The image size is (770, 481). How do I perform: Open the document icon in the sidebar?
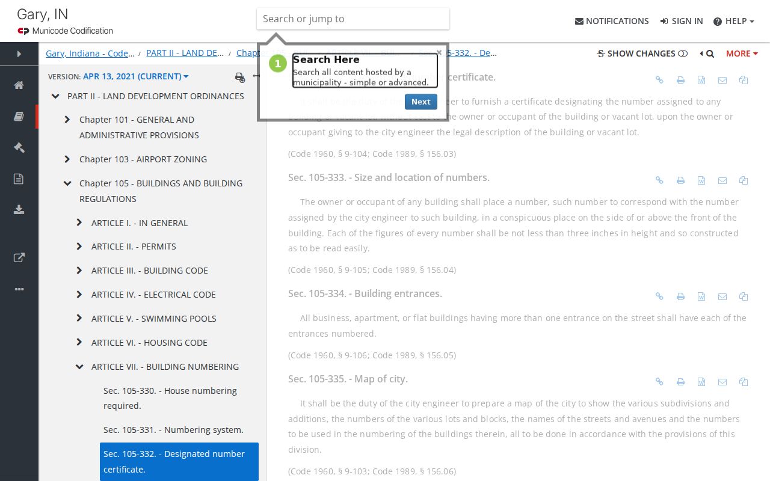point(19,179)
